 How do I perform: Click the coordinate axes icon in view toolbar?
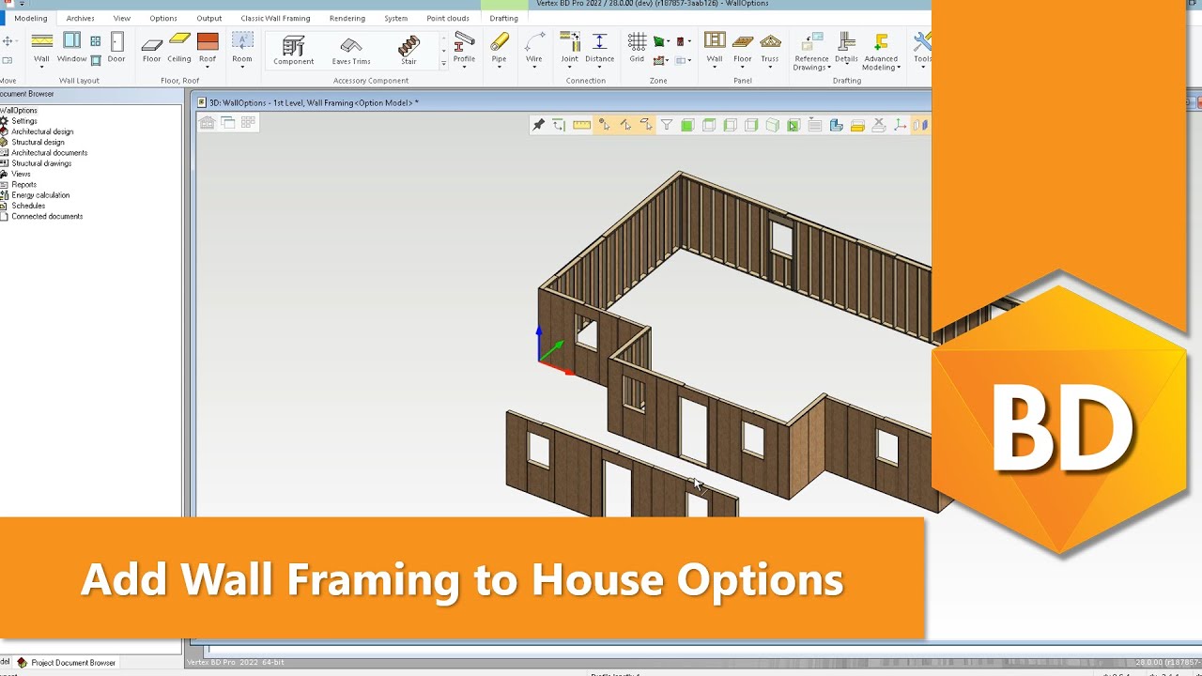900,125
